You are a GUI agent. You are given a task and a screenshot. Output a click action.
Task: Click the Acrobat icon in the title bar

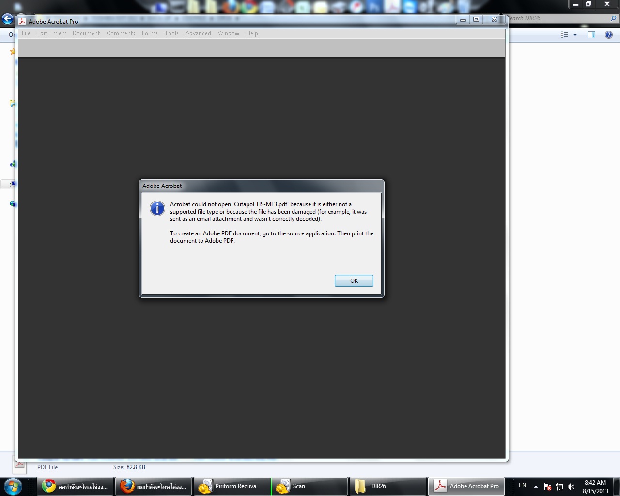click(22, 21)
